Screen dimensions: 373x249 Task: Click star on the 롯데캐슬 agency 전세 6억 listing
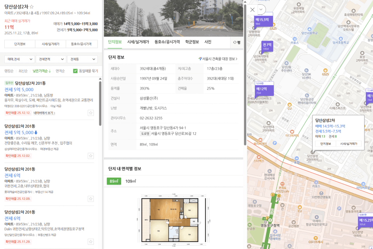[90, 199]
